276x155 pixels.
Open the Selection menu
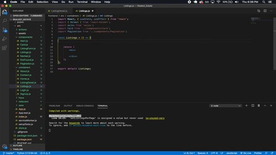[42, 2]
